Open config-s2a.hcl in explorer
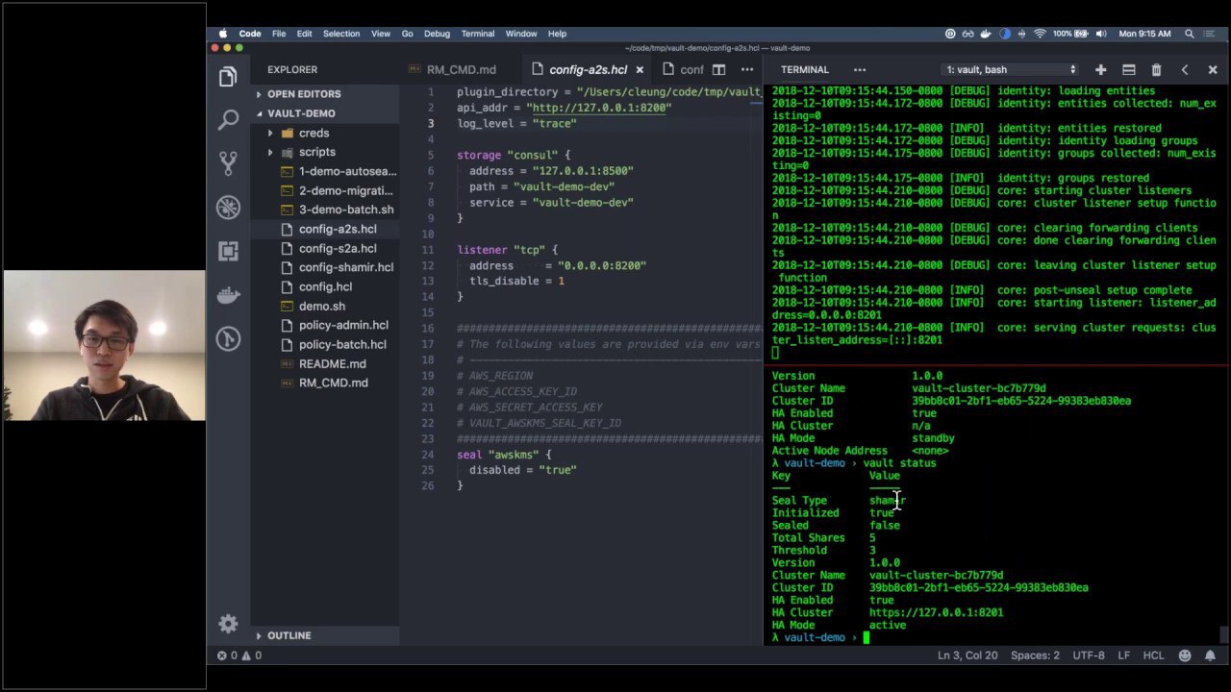The image size is (1231, 692). [338, 248]
